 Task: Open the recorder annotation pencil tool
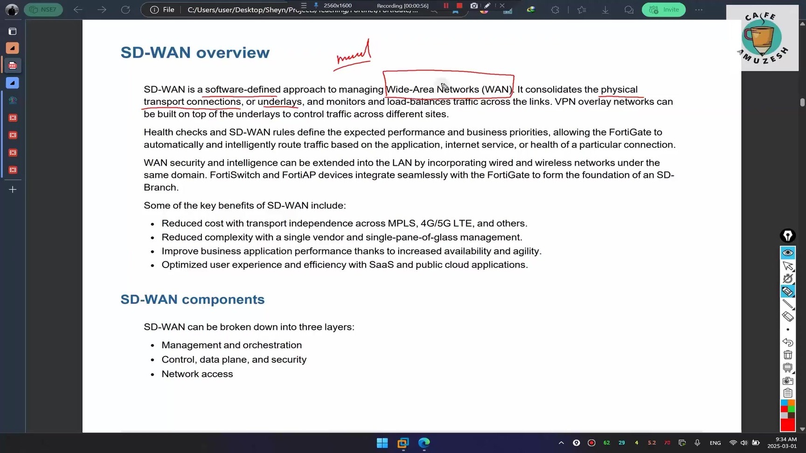coord(487,6)
